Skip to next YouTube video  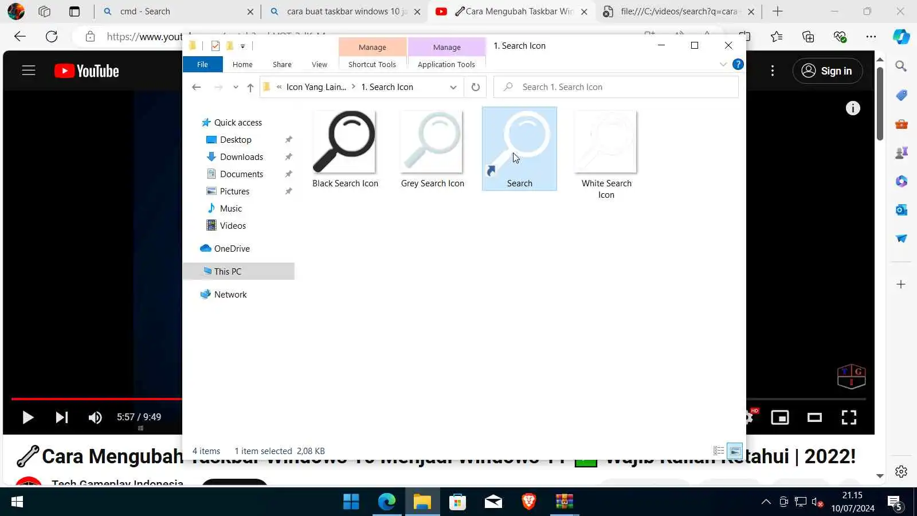(62, 417)
